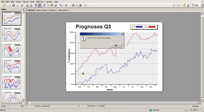
Task: Expand the New document dropdown arrow
Action: point(7,5)
